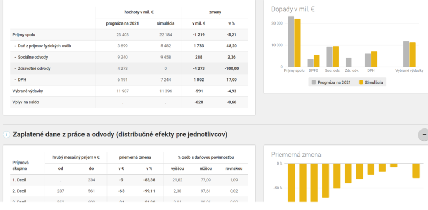
Task: Click value 22 184 in simulácia column
Action: point(166,35)
